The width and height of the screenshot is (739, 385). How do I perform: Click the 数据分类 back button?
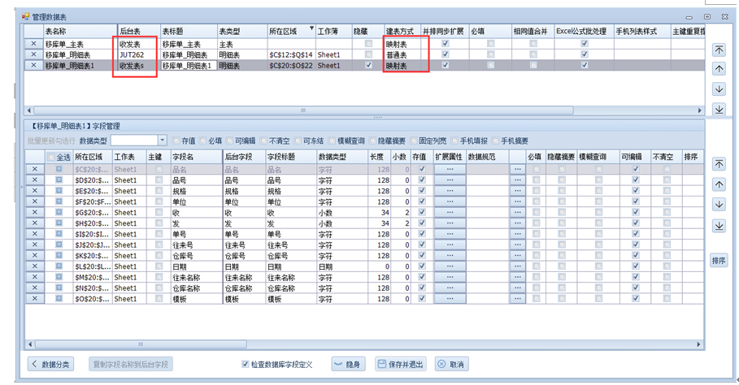click(51, 365)
